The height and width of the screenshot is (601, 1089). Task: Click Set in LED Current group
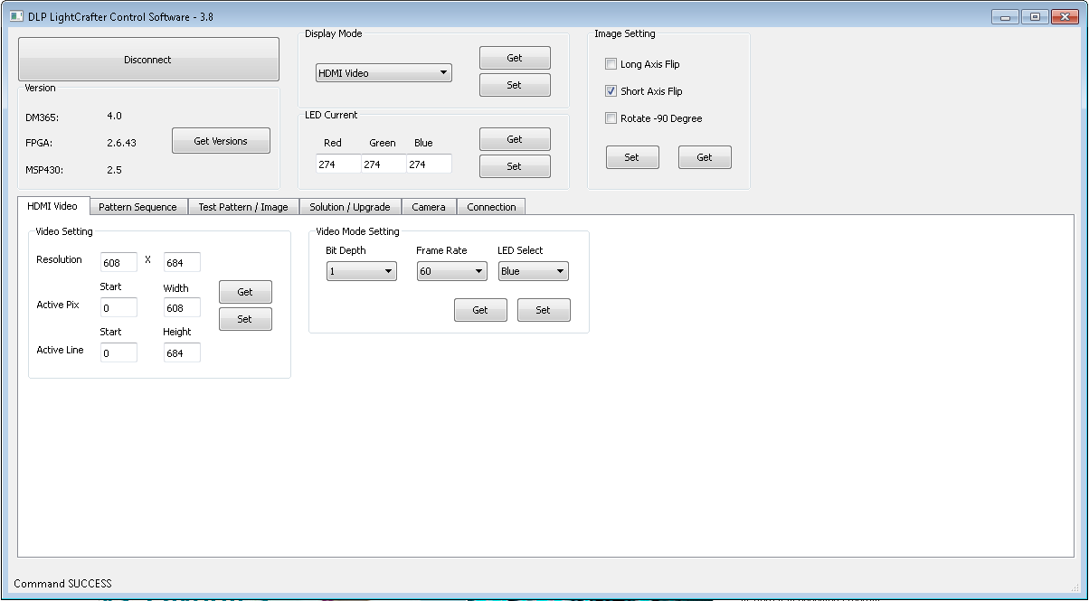pos(515,166)
